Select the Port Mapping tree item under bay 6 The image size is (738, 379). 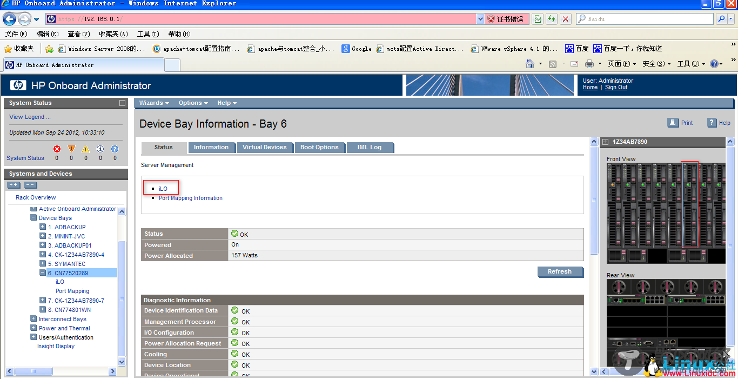click(72, 291)
